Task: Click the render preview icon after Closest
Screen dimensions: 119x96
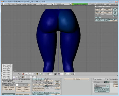Action: pyautogui.click(x=73, y=74)
